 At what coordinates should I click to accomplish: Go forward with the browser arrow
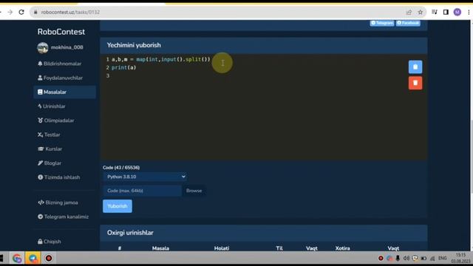point(10,12)
